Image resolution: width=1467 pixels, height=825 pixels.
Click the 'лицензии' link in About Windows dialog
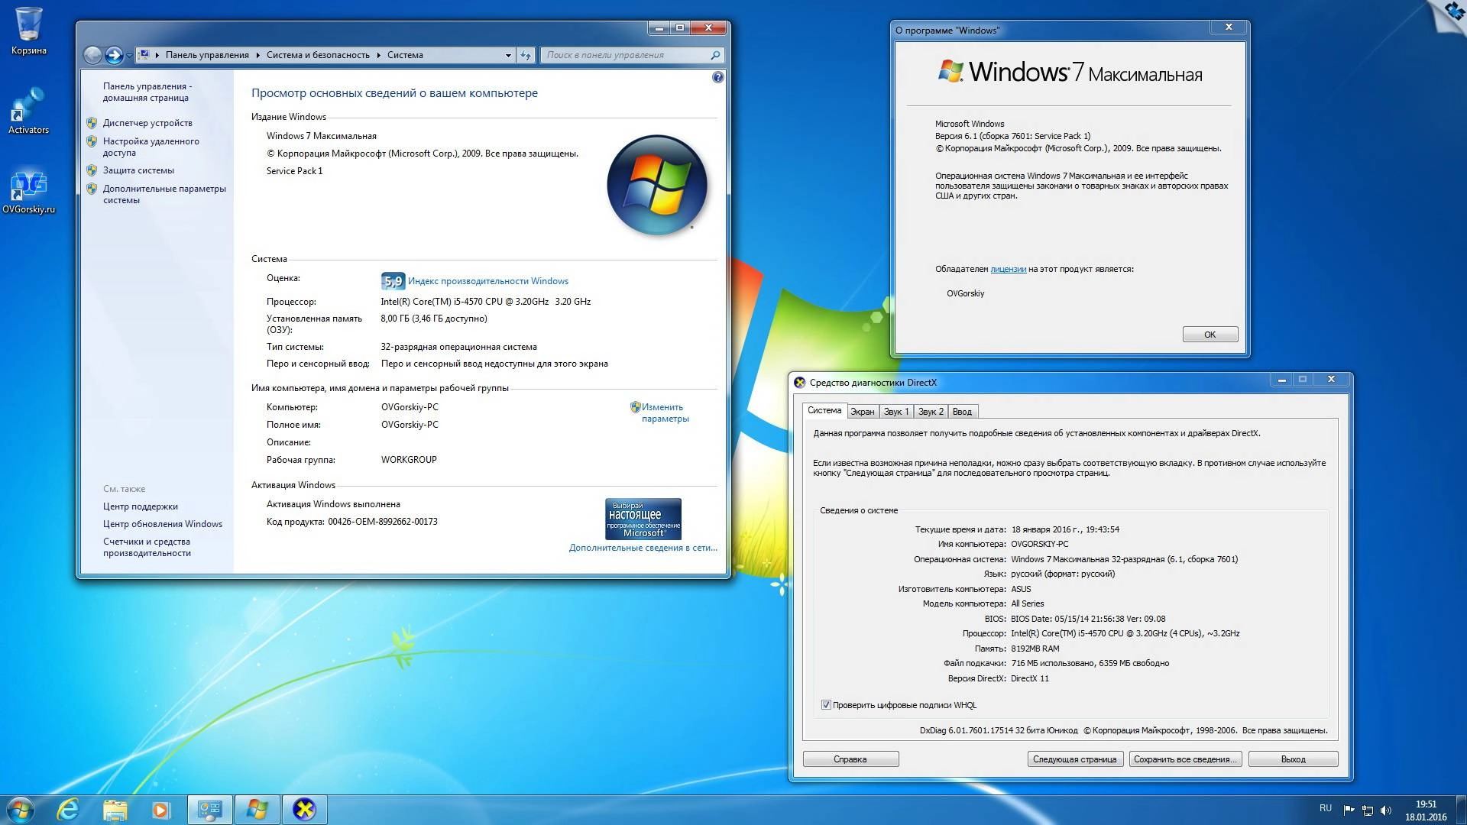coord(1008,269)
